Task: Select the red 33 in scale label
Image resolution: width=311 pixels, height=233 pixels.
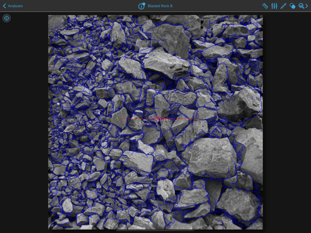Action: click(x=161, y=119)
